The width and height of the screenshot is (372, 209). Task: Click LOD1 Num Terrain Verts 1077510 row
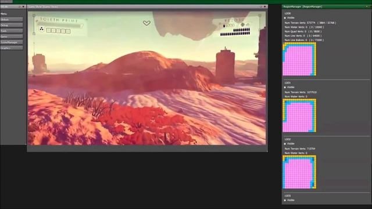click(301, 92)
